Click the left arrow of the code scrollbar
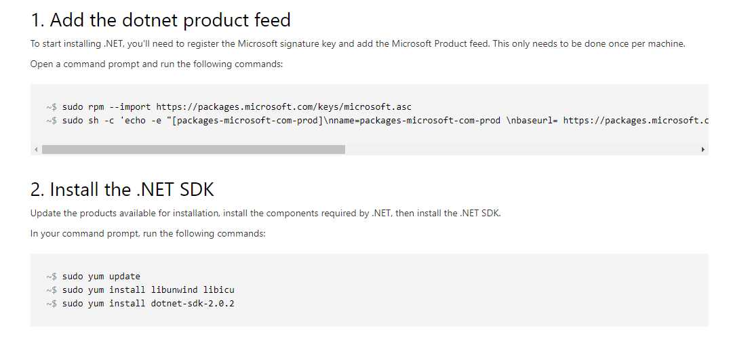This screenshot has height=341, width=750. pyautogui.click(x=36, y=150)
